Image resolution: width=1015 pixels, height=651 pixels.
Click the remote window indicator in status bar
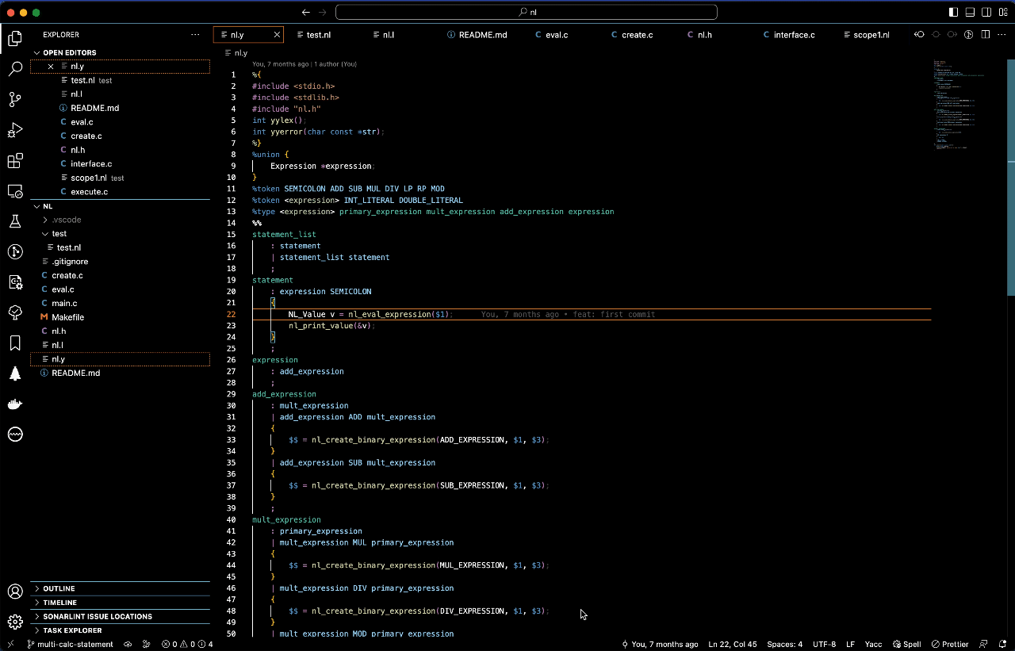10,644
